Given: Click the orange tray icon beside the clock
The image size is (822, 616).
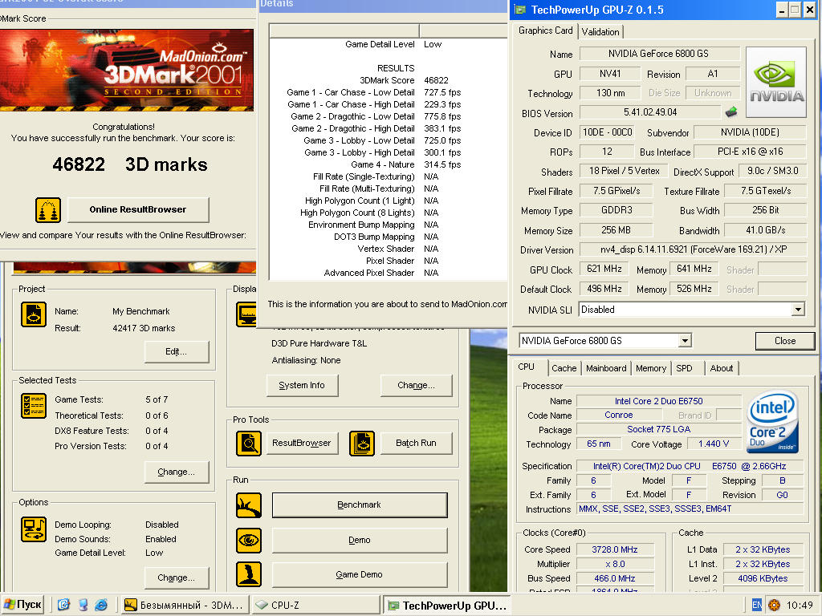Looking at the screenshot, I should point(774,606).
